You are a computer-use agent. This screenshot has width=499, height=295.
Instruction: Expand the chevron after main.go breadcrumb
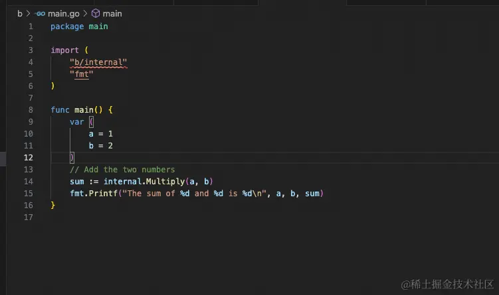point(85,14)
